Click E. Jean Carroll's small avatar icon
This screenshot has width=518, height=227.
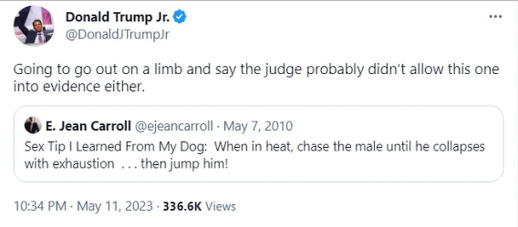[33, 126]
